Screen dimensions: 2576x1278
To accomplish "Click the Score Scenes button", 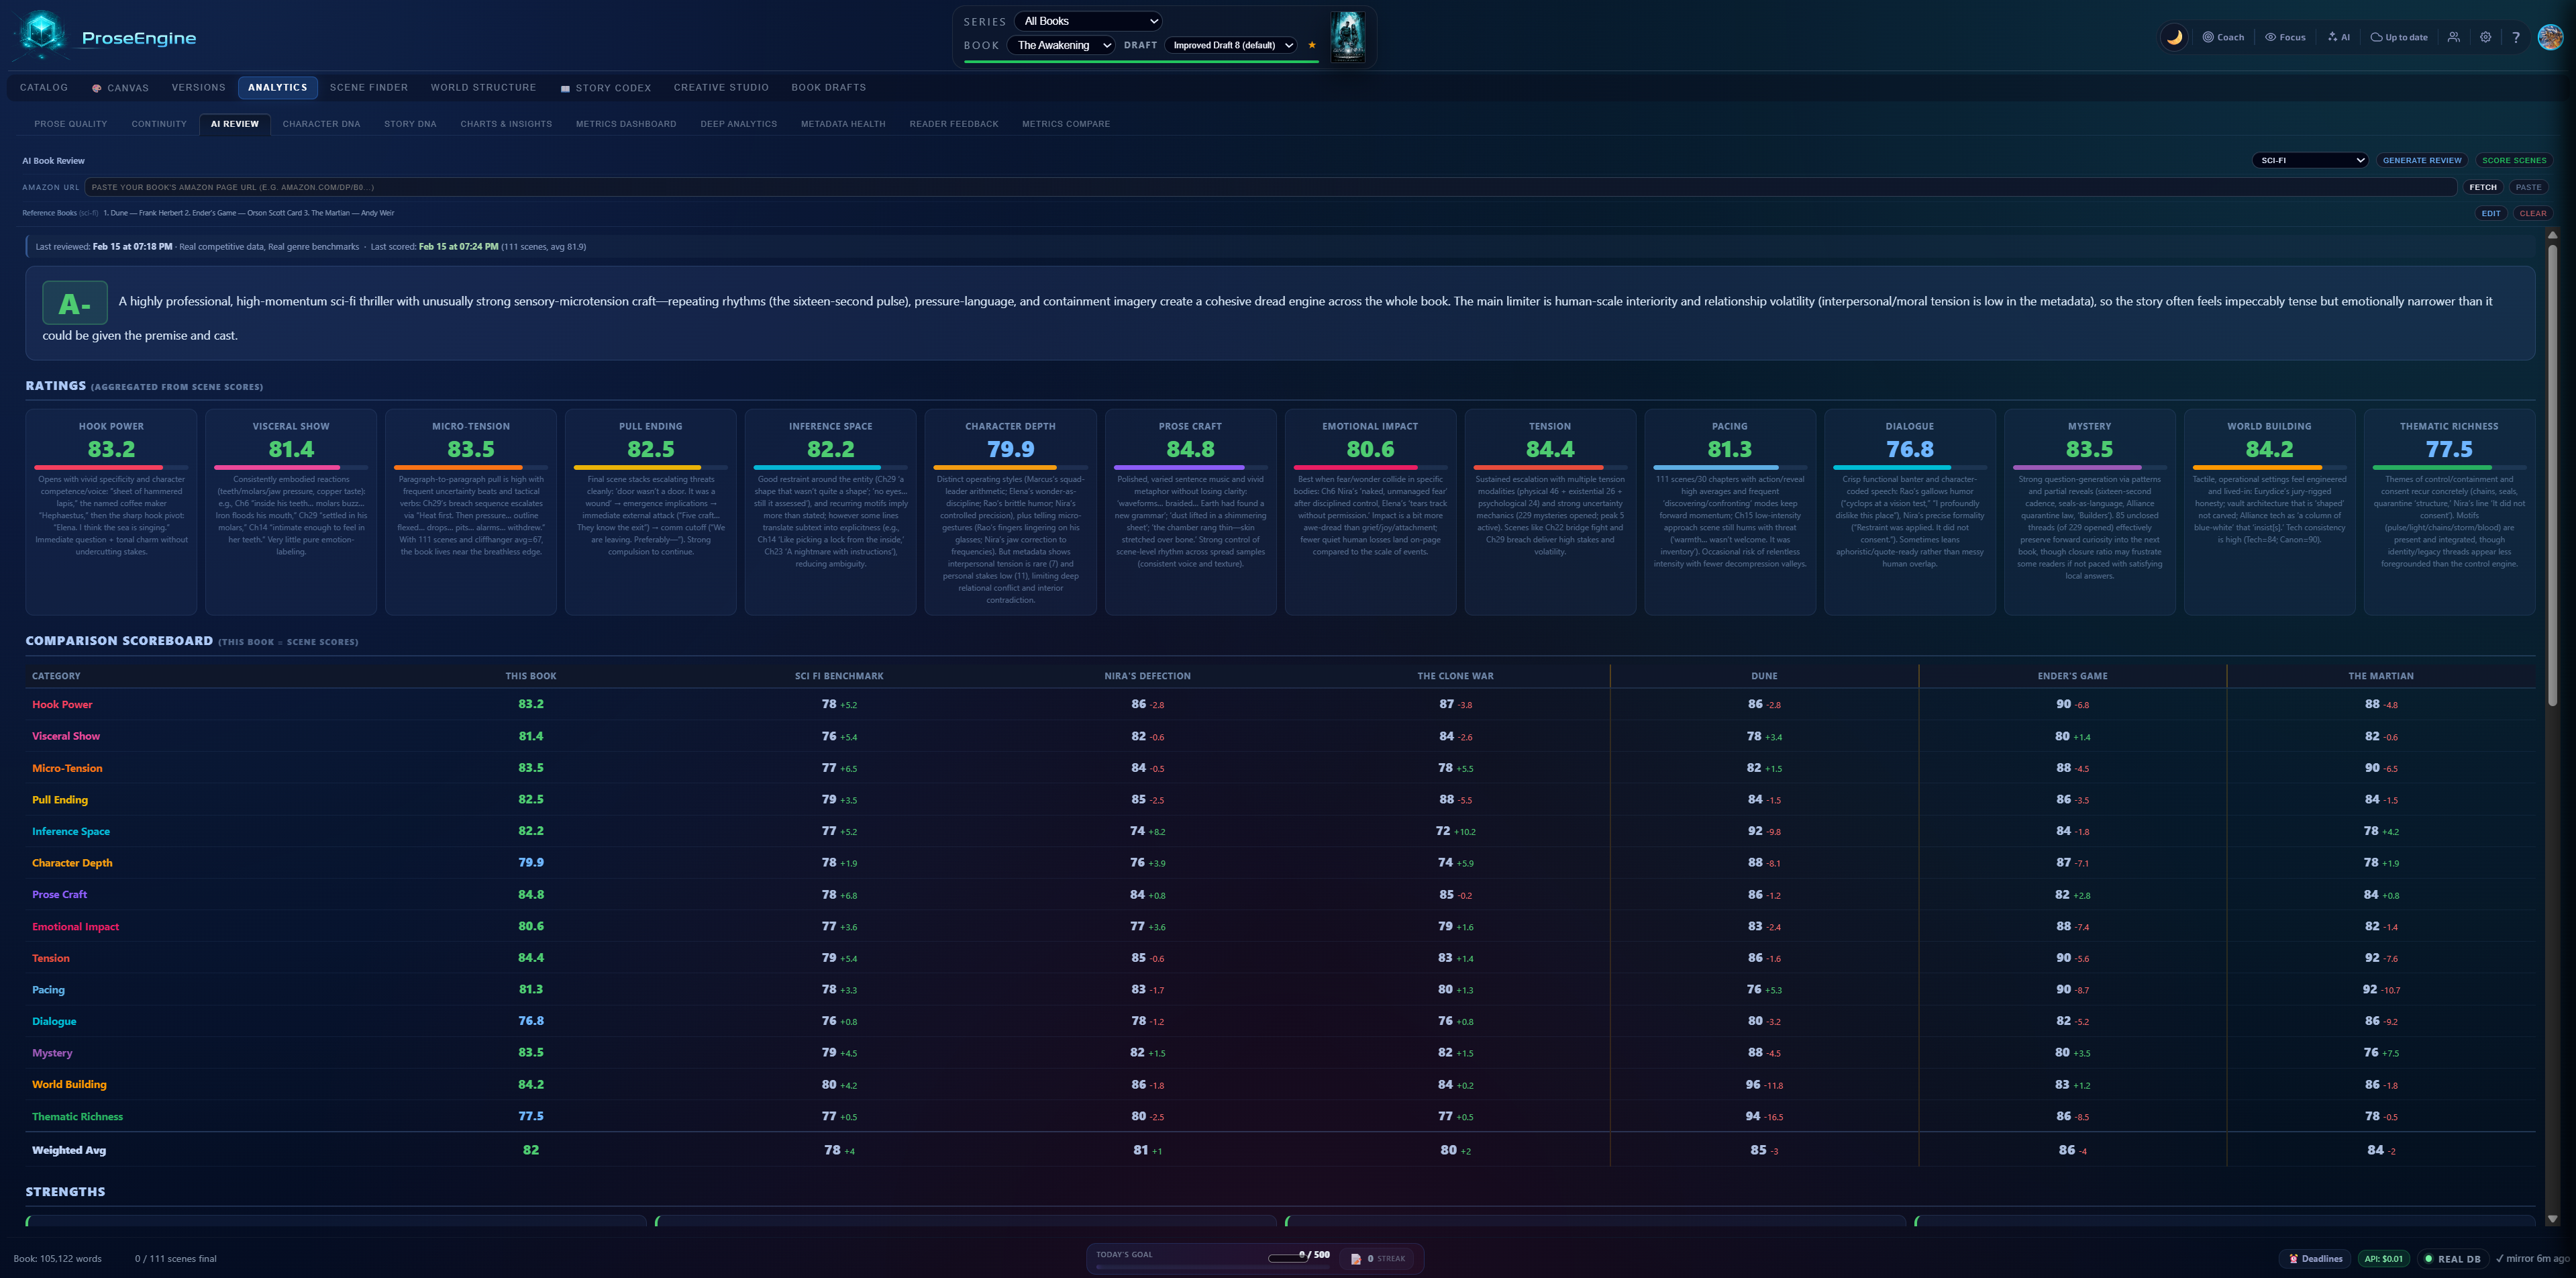I will pyautogui.click(x=2513, y=160).
